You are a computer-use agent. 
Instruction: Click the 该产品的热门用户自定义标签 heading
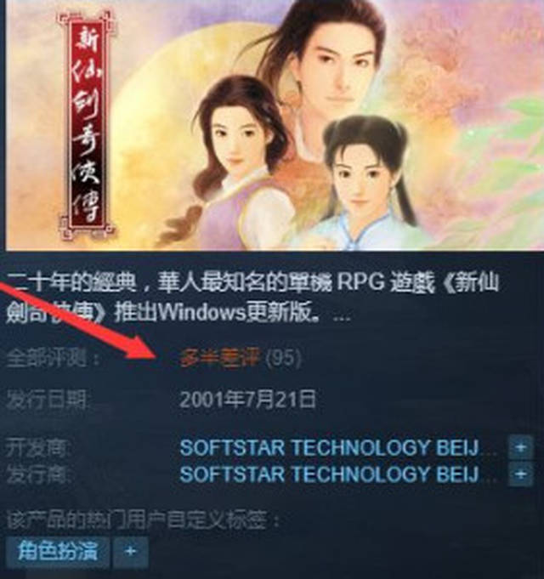[x=142, y=520]
